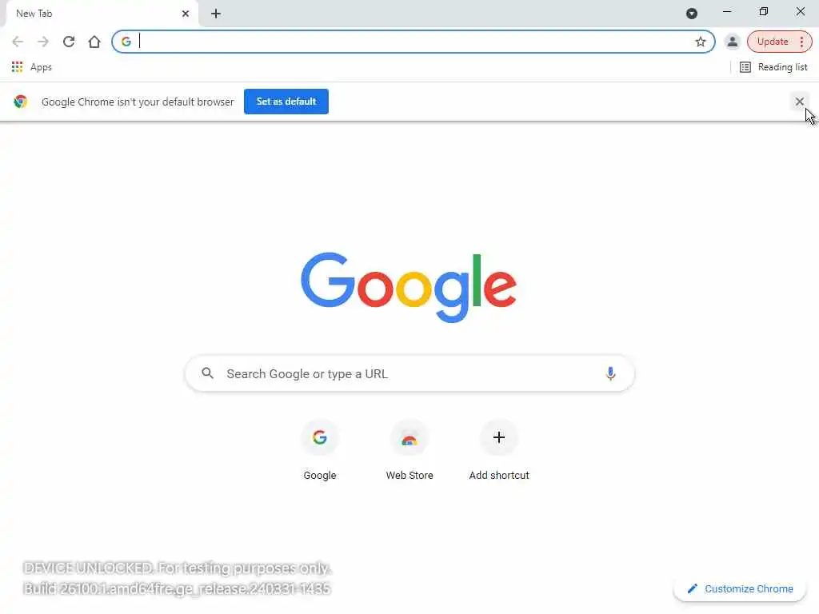Open Customize Chrome
Screen dimensions: 819x614
coord(740,588)
